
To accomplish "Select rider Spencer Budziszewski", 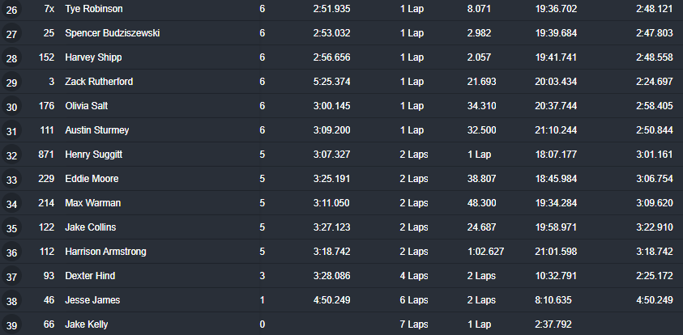I will [113, 33].
